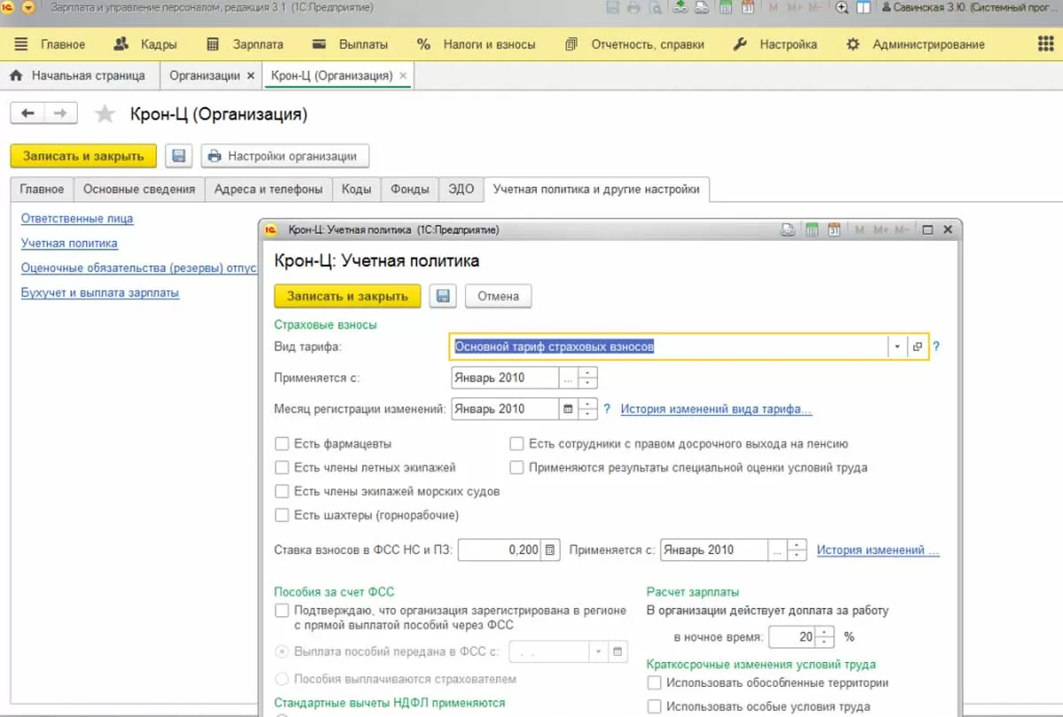The width and height of the screenshot is (1063, 717).
Task: Add Крон-Ц to favorites with star
Action: pyautogui.click(x=105, y=113)
